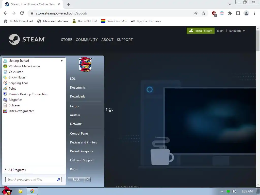Show hidden system tray icons
This screenshot has height=195, width=260.
[x=222, y=191]
